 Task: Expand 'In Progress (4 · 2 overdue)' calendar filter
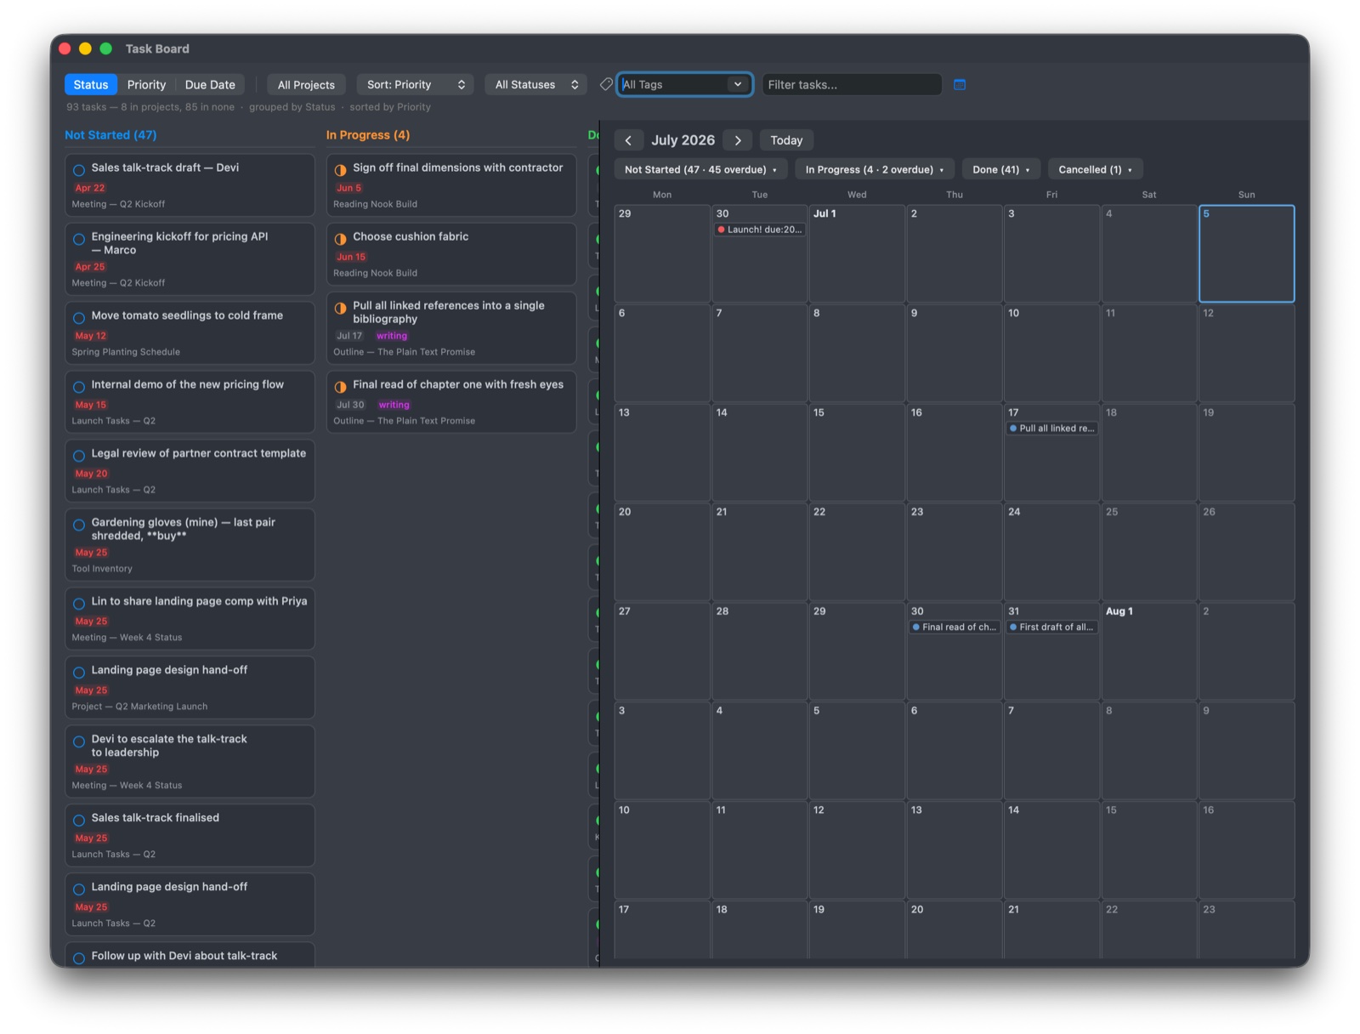875,169
